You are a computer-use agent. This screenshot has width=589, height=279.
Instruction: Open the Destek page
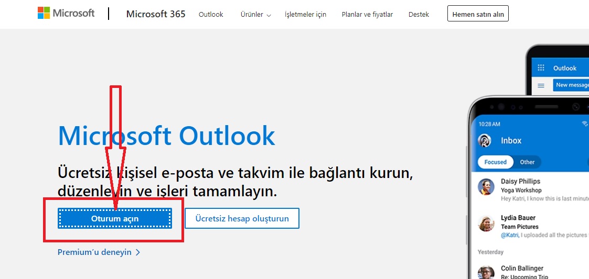pyautogui.click(x=419, y=15)
